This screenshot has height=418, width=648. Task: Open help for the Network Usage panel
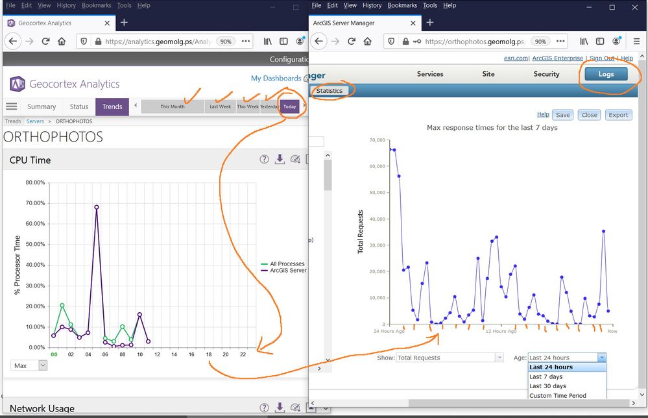tap(264, 407)
